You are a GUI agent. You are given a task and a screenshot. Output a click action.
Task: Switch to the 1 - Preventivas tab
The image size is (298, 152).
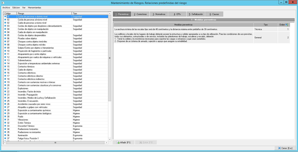point(122,14)
